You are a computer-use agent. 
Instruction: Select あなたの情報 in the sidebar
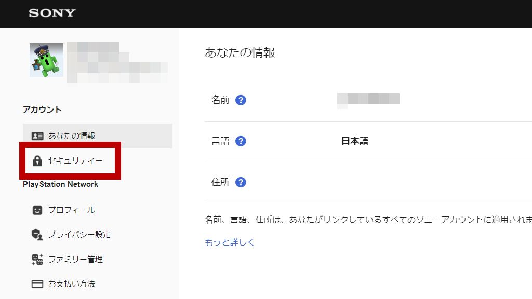(x=72, y=136)
